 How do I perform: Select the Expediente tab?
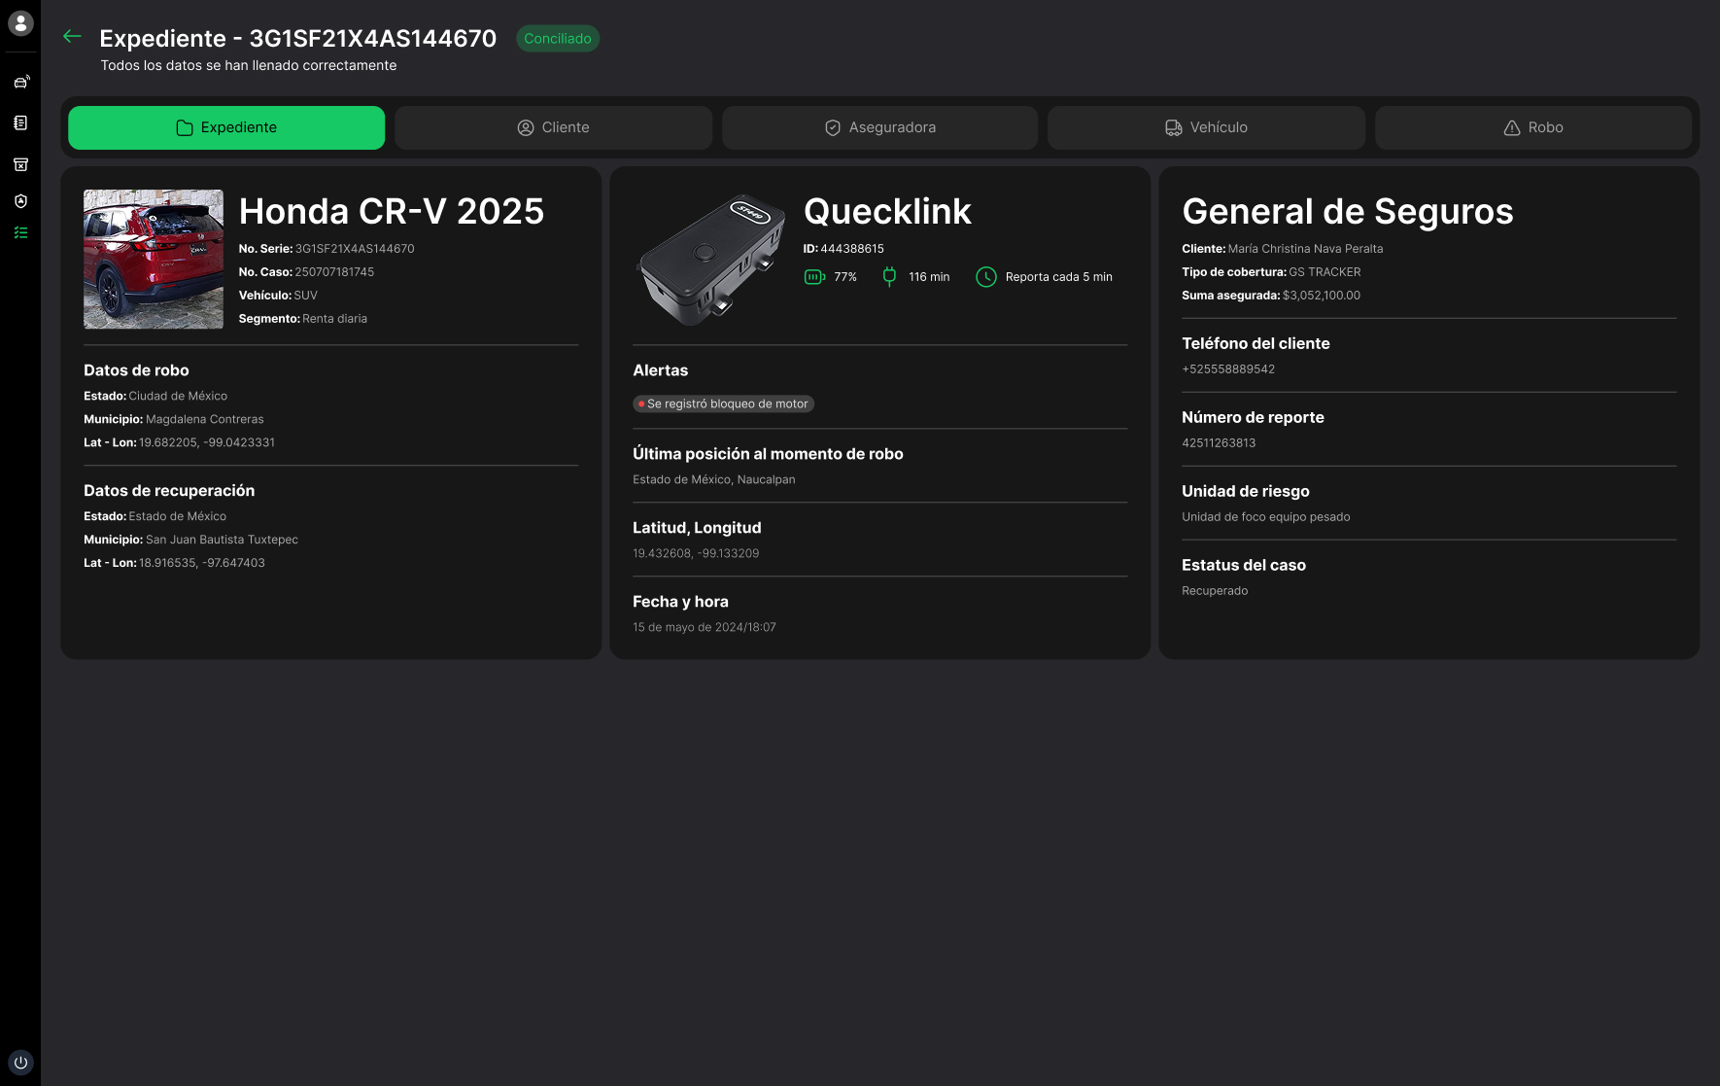[226, 127]
